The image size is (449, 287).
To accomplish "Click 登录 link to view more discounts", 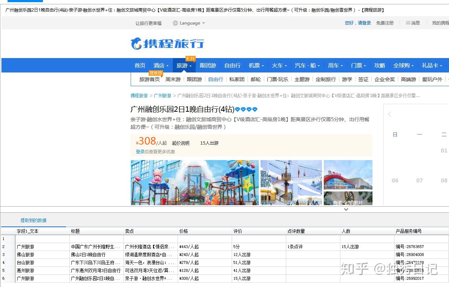I will click(140, 152).
